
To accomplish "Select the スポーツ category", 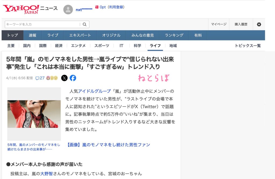I will (x=102, y=46).
